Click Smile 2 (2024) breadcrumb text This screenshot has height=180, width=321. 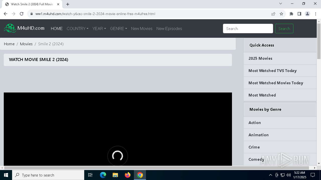(x=51, y=44)
